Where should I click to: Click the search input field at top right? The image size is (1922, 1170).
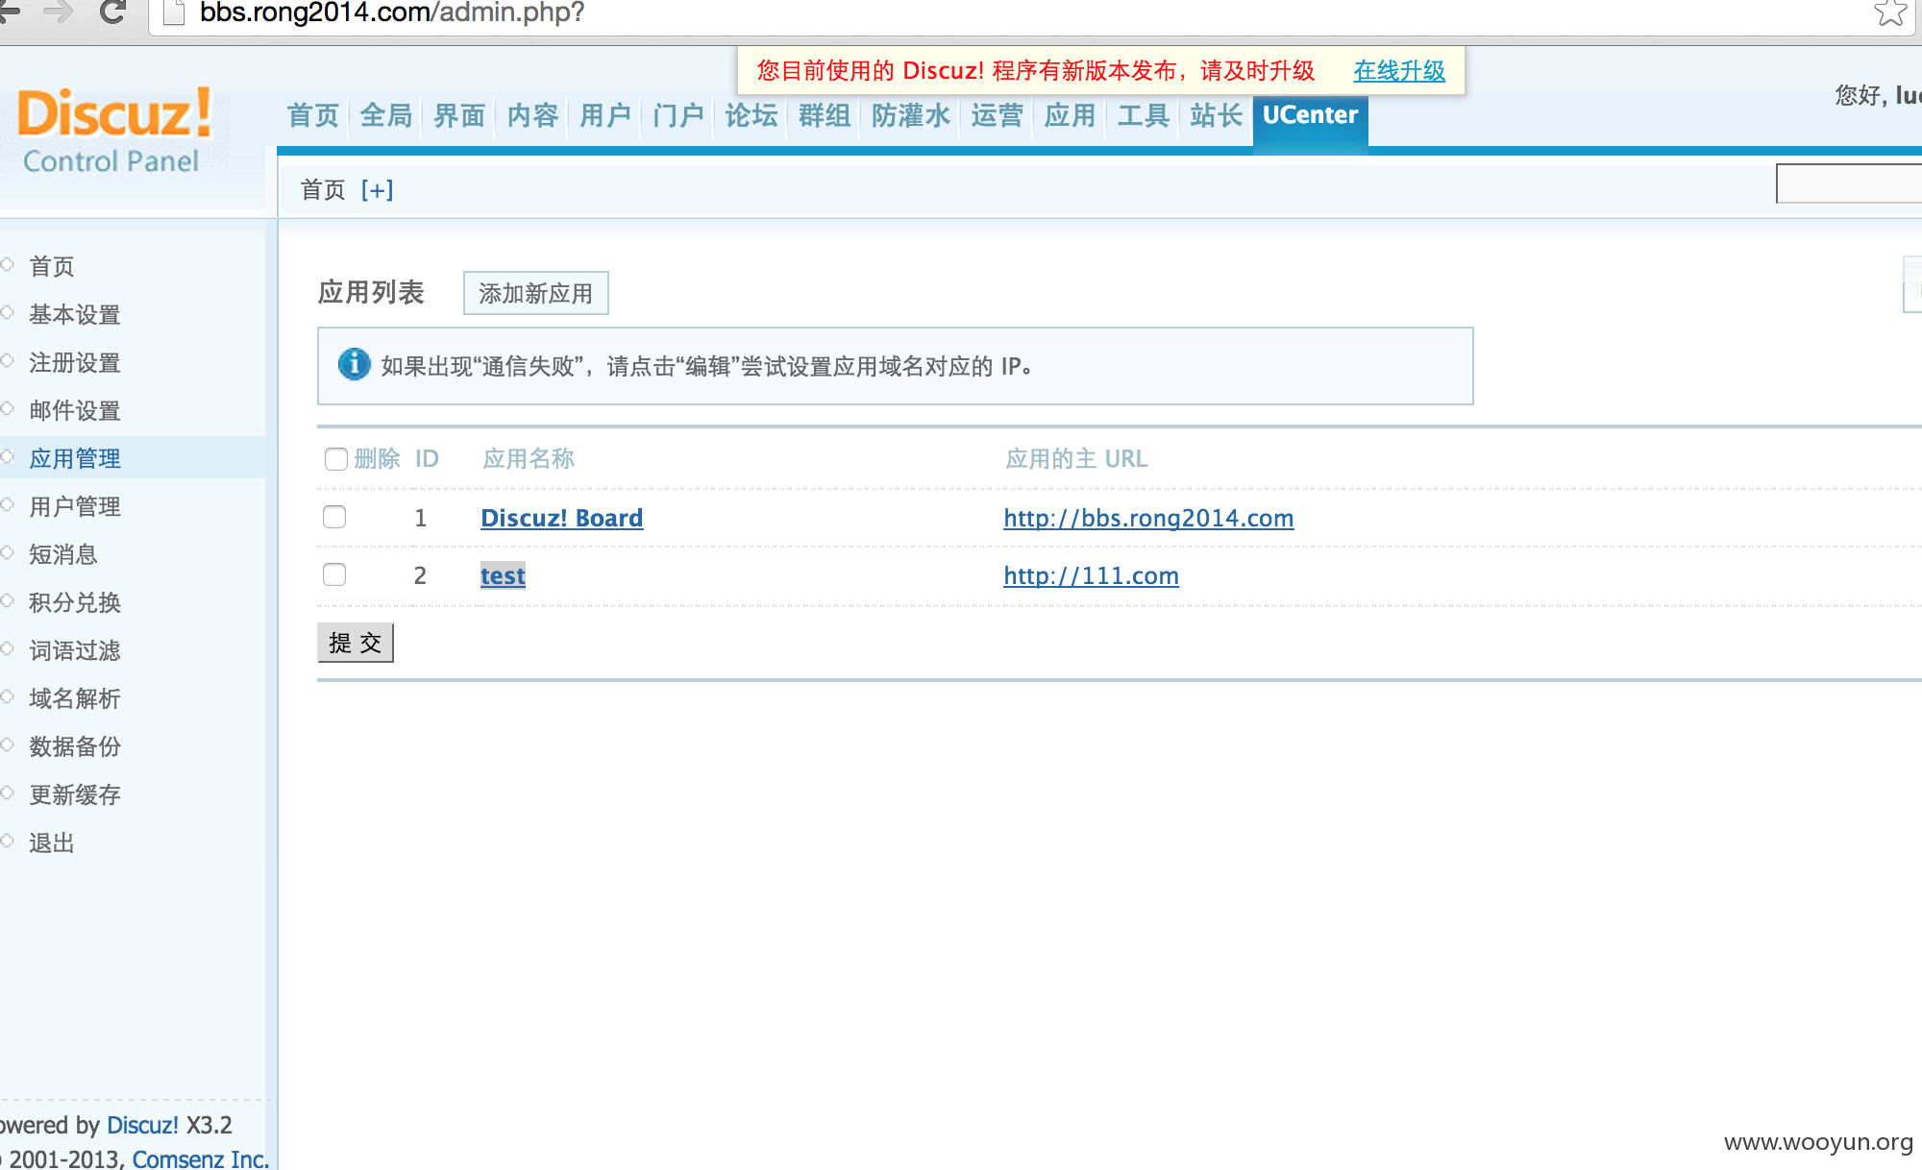[1849, 183]
